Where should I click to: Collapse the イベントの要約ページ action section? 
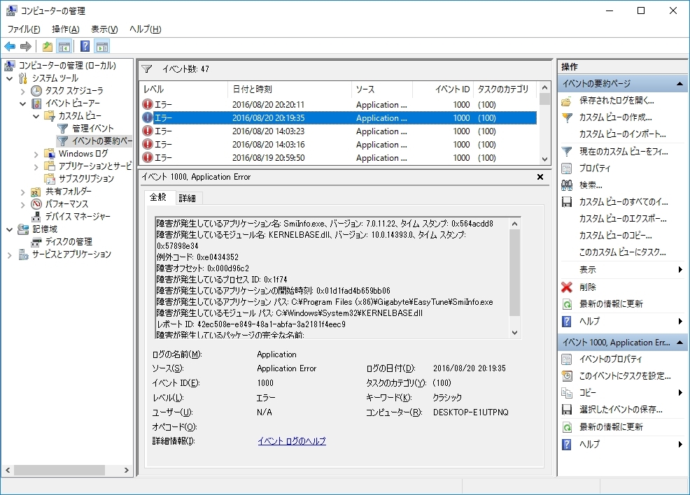tap(681, 84)
